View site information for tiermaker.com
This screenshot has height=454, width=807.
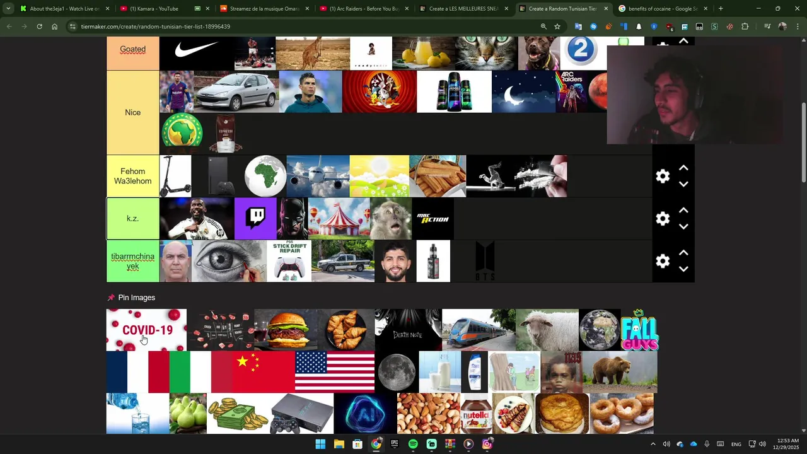73,26
